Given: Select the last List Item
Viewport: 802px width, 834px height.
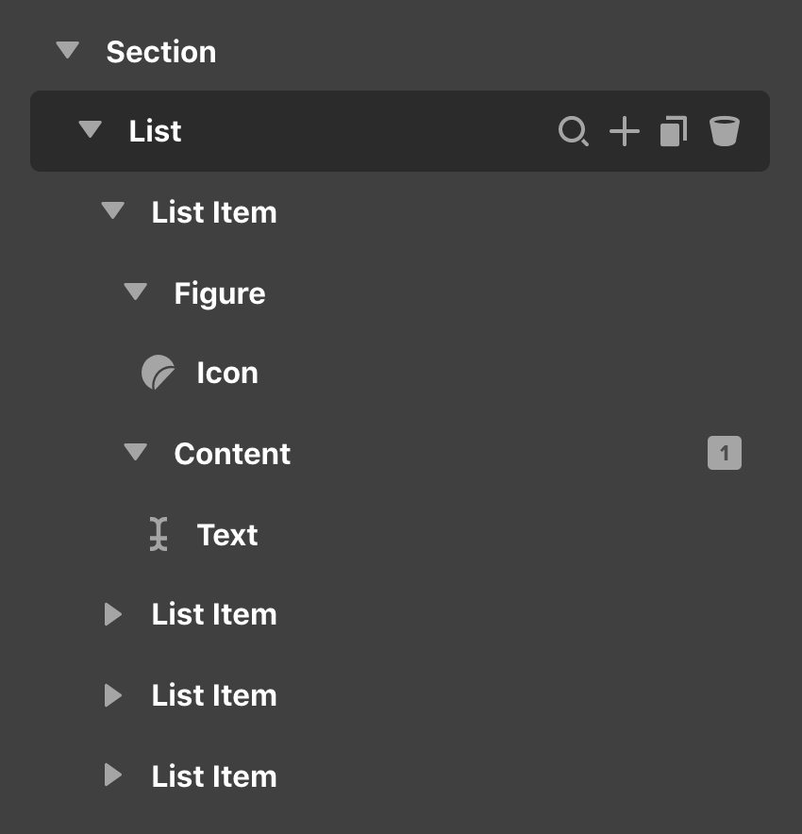Looking at the screenshot, I should [x=214, y=776].
